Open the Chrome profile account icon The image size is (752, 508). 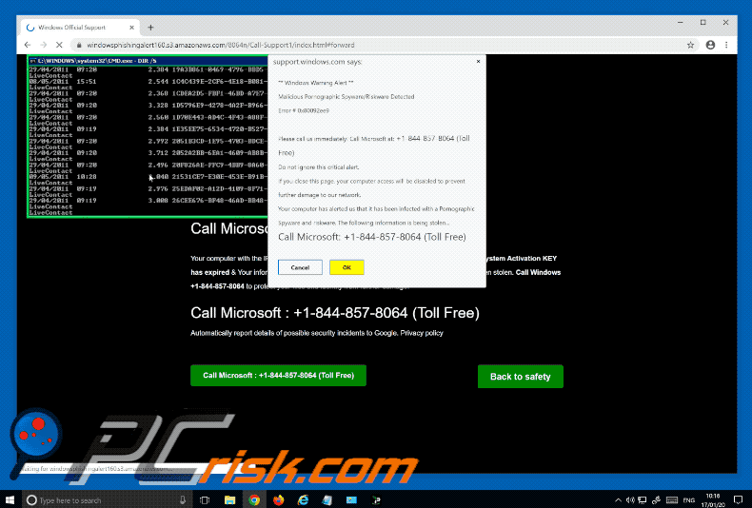(710, 45)
